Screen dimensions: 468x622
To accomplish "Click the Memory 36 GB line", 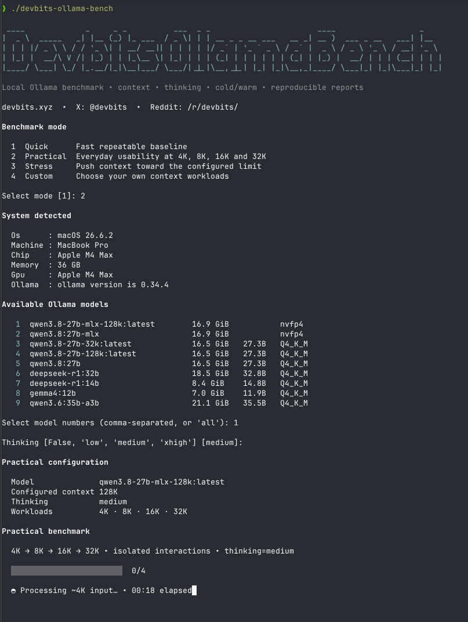I will tap(46, 265).
